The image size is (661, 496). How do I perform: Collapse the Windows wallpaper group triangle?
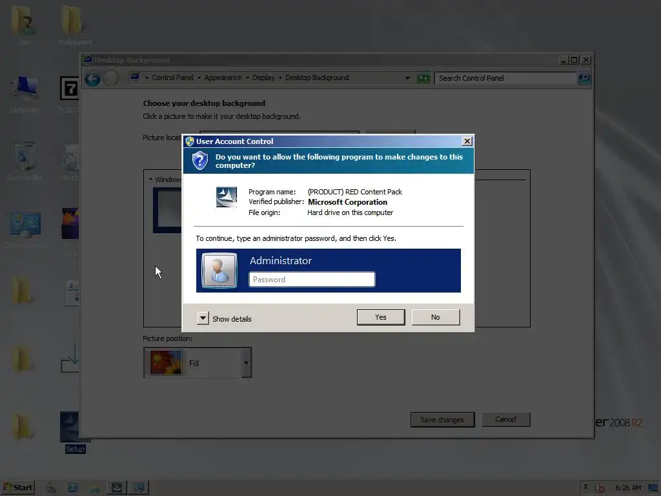click(150, 180)
